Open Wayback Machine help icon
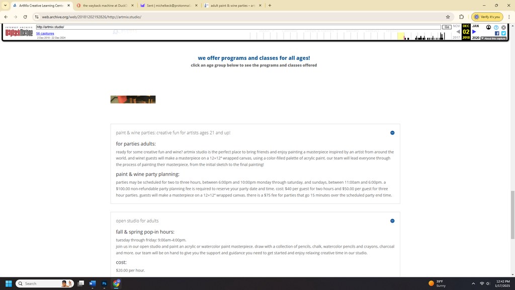 point(496,27)
